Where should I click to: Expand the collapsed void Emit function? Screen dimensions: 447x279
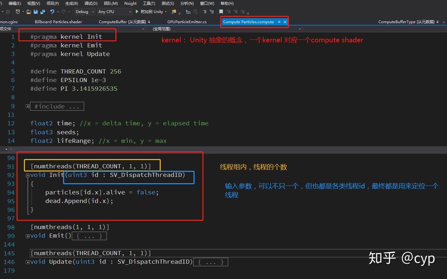(x=28, y=236)
